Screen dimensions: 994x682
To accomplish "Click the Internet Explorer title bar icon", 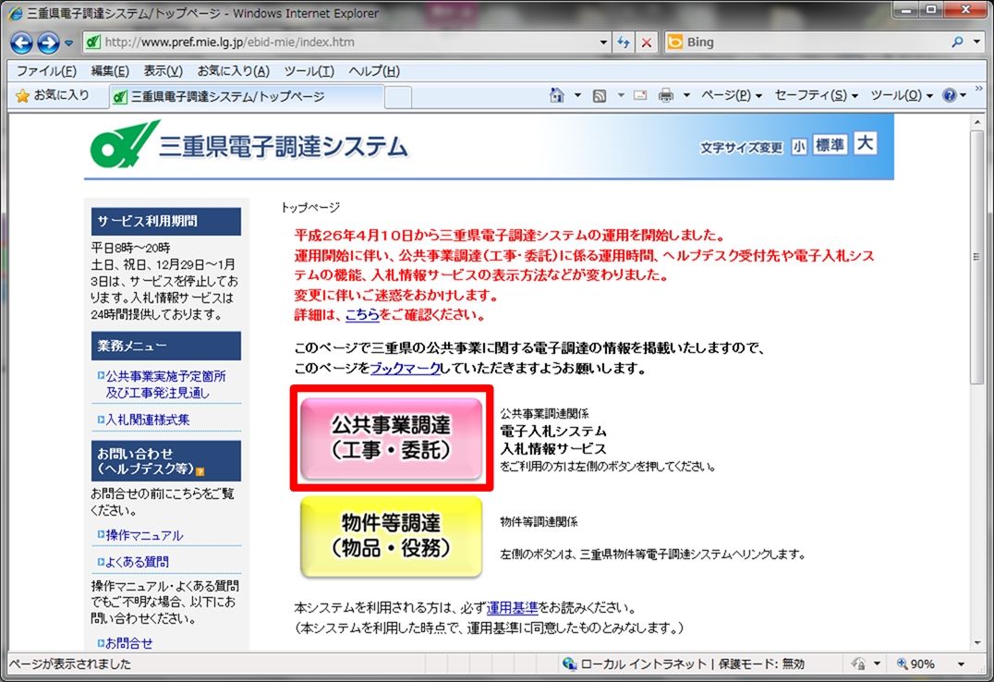I will [15, 13].
